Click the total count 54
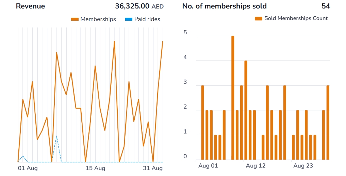The width and height of the screenshot is (346, 176). [x=326, y=6]
